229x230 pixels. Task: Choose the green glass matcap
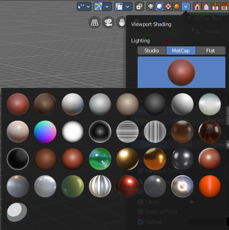100,159
